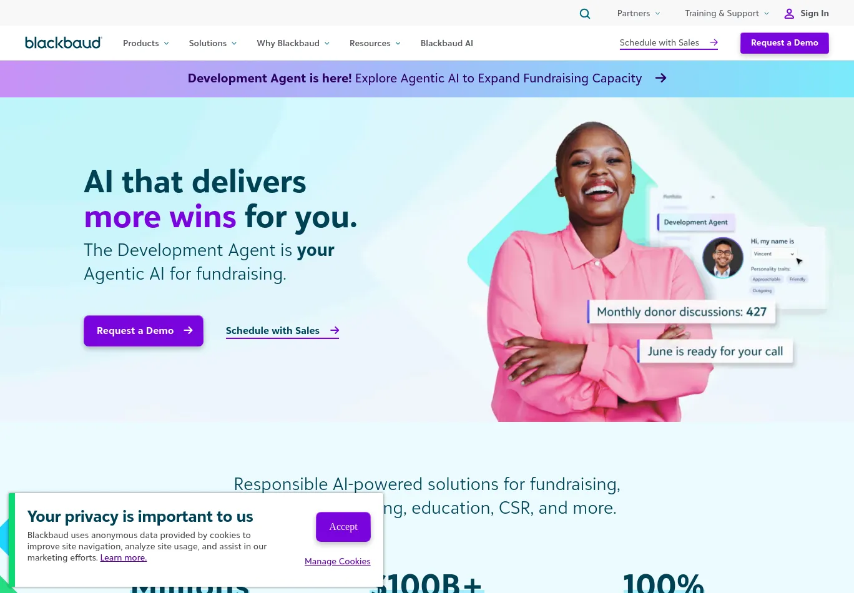Open the Blackbaud AI nav item

pos(447,43)
